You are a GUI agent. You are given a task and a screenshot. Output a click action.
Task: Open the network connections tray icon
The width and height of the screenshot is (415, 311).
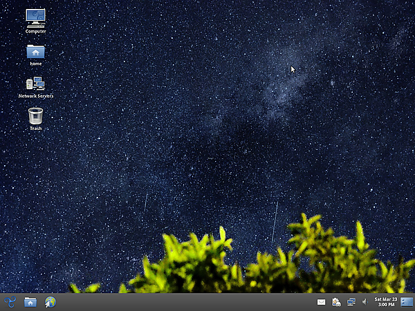351,302
